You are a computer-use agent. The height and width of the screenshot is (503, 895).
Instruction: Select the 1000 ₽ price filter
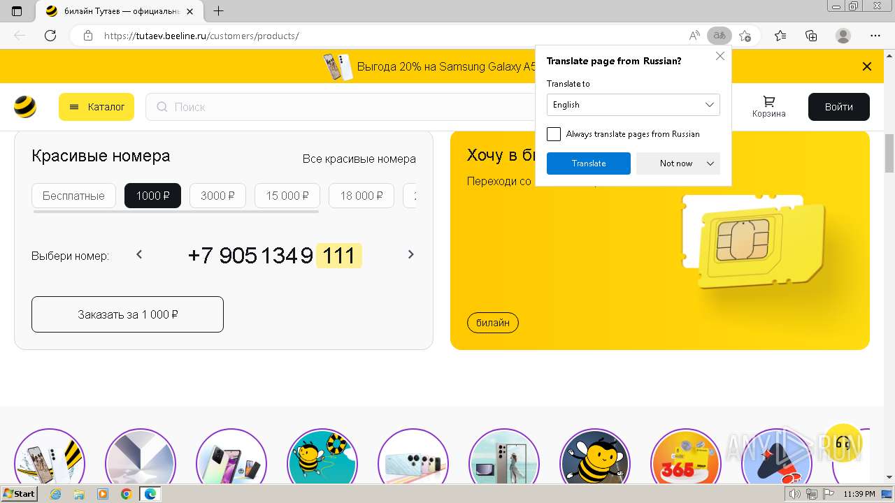[x=152, y=196]
